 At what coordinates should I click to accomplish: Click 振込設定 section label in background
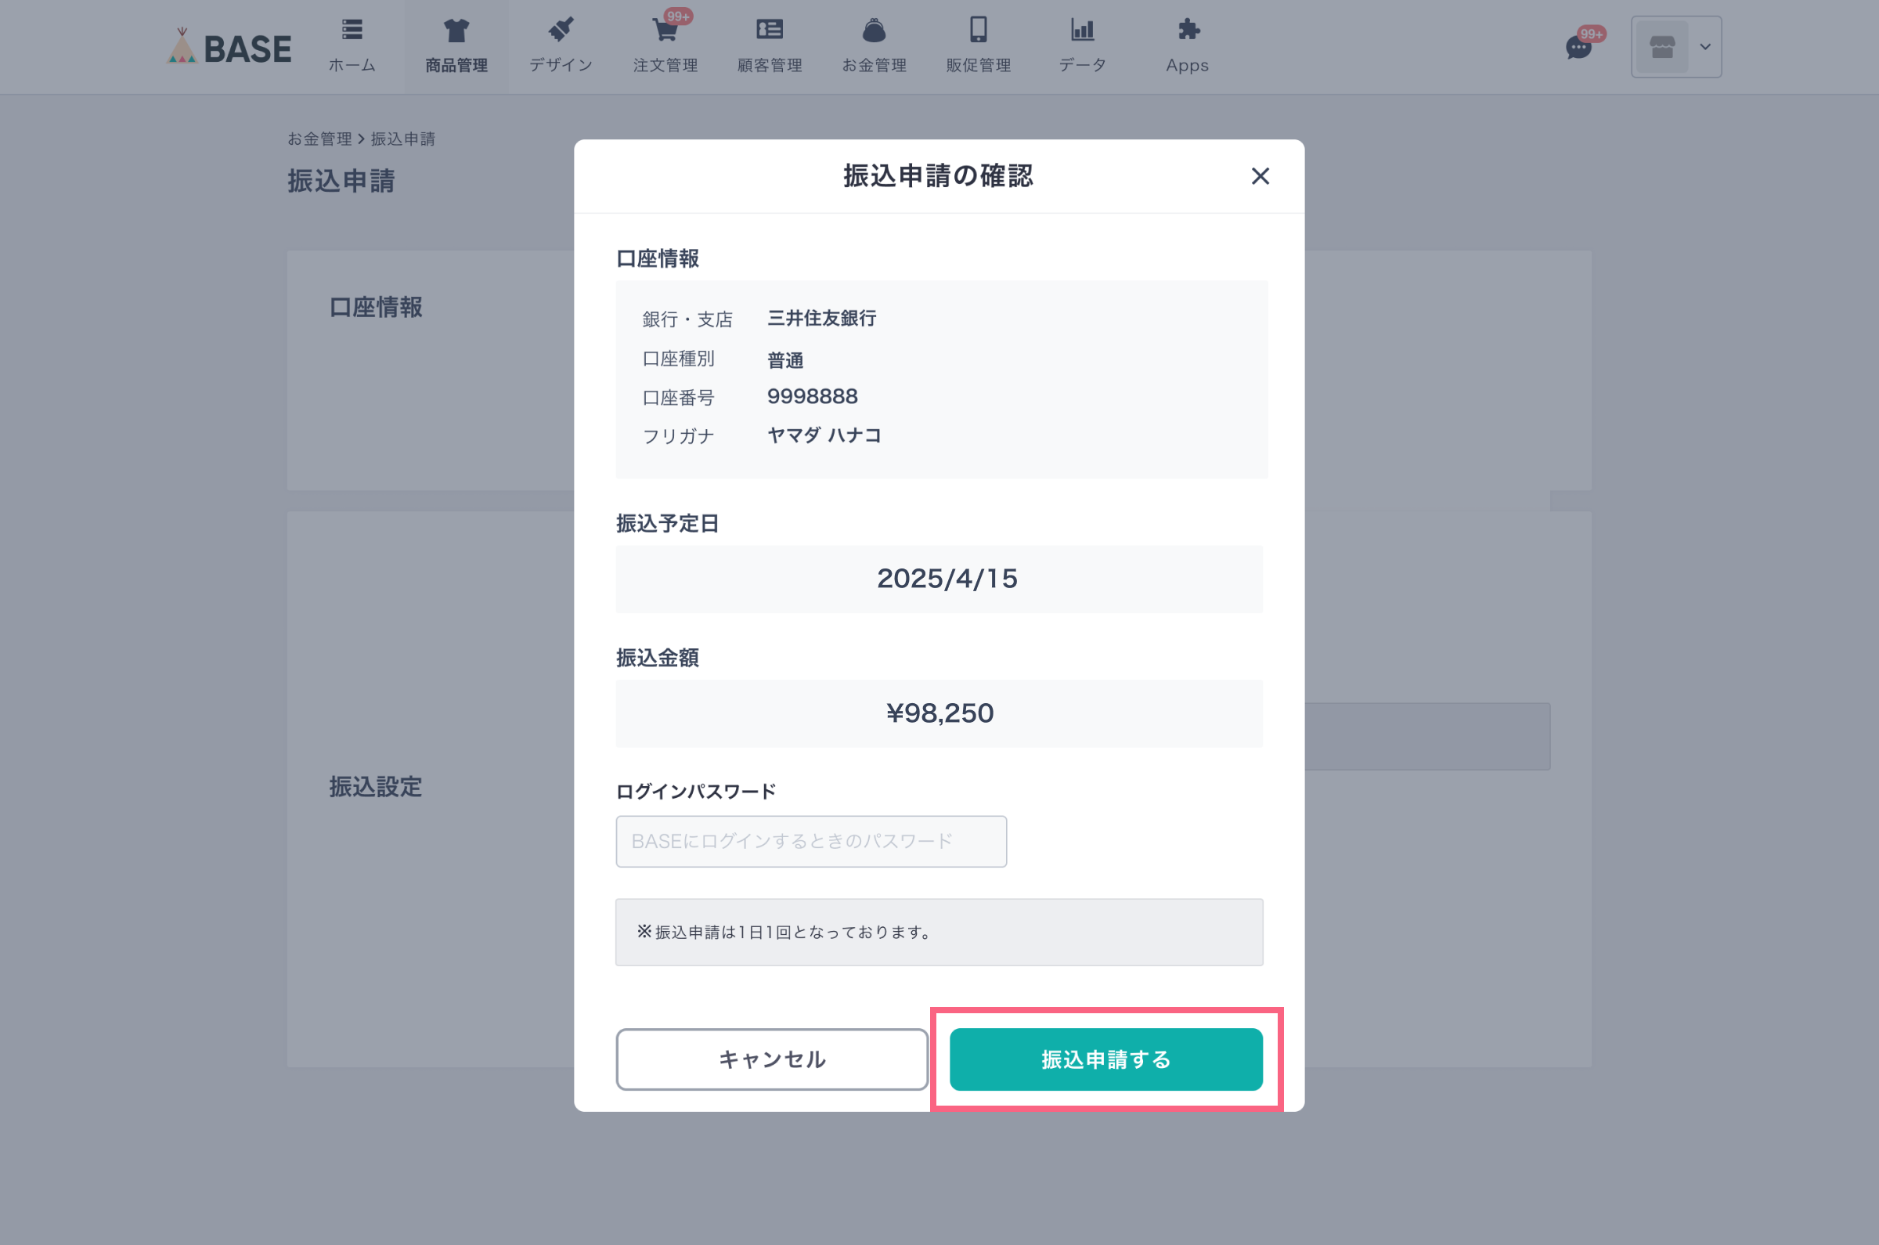(x=376, y=787)
